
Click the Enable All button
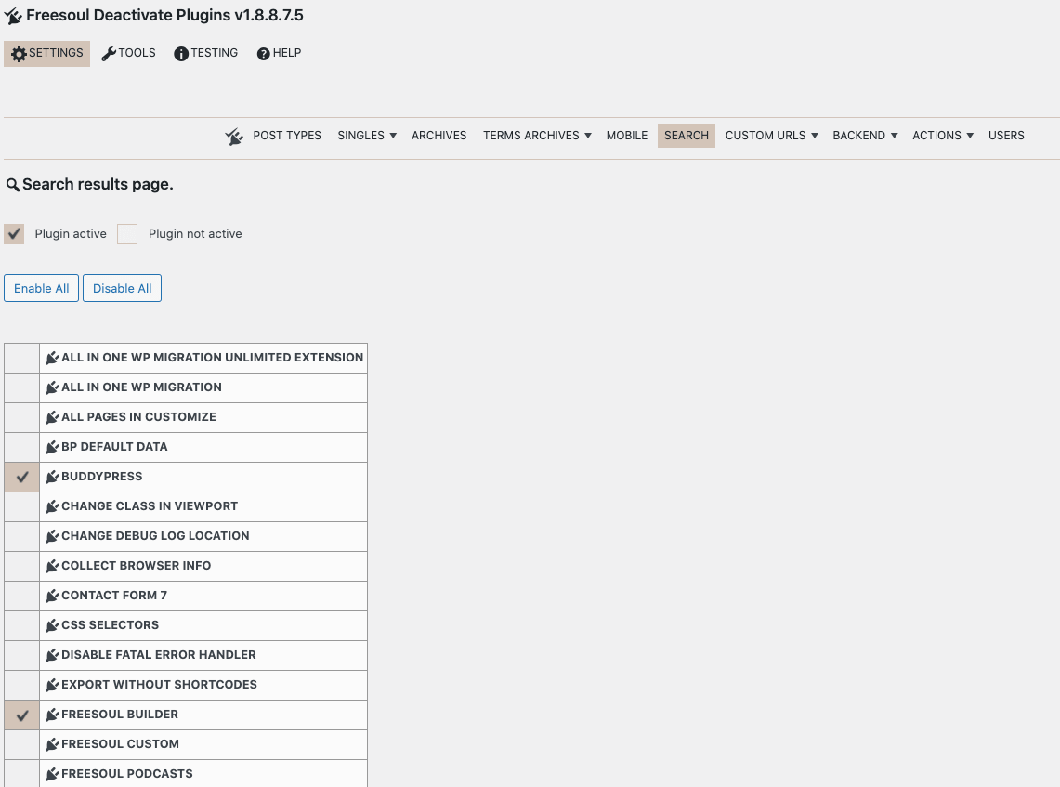[x=41, y=288]
